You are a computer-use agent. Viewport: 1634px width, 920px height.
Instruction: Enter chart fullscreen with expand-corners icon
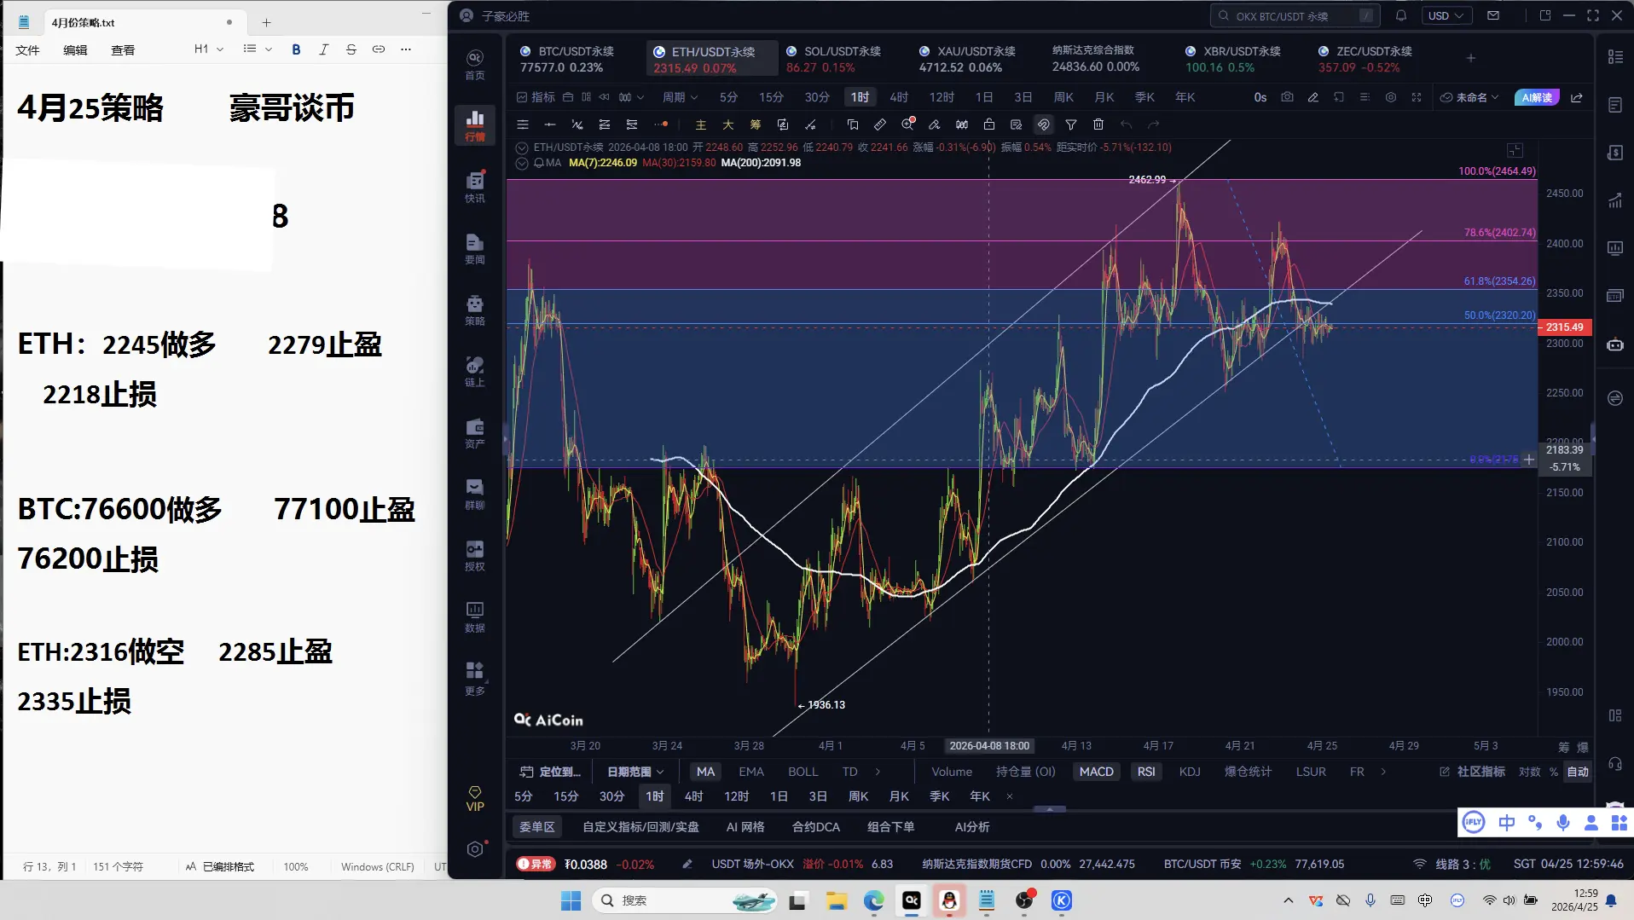click(x=1417, y=97)
